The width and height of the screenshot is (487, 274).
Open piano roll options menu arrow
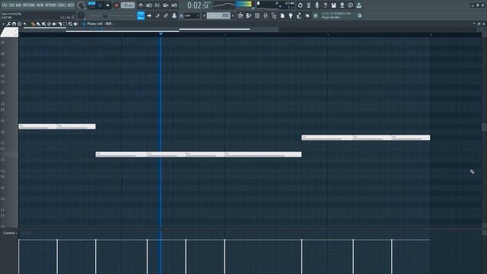tap(3, 24)
